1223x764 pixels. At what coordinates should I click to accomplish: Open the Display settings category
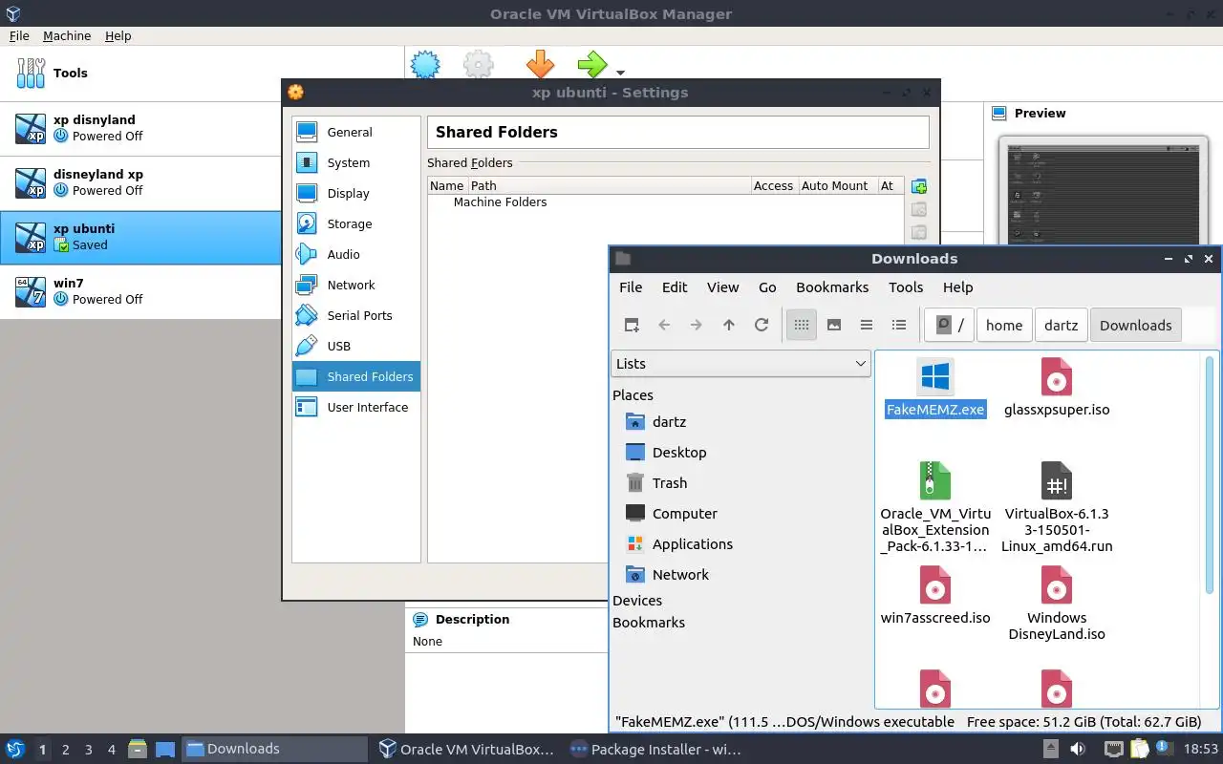(x=355, y=193)
